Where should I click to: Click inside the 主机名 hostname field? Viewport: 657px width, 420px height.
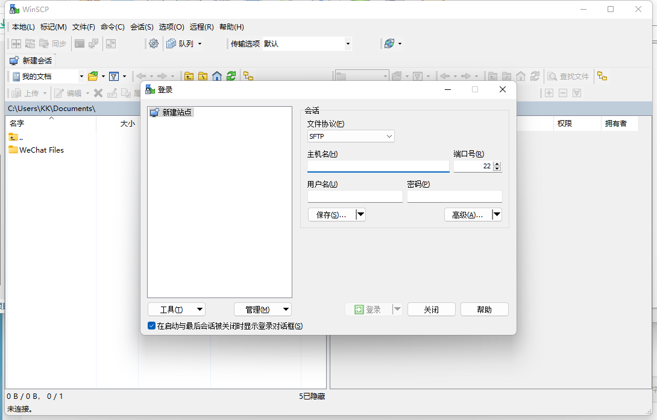[x=378, y=166]
